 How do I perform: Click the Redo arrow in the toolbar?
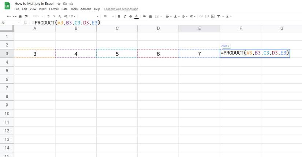pyautogui.click(x=15, y=16)
